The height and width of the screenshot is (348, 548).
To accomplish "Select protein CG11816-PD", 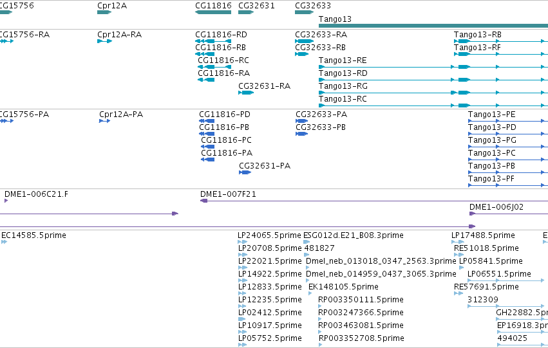I will pyautogui.click(x=224, y=114).
